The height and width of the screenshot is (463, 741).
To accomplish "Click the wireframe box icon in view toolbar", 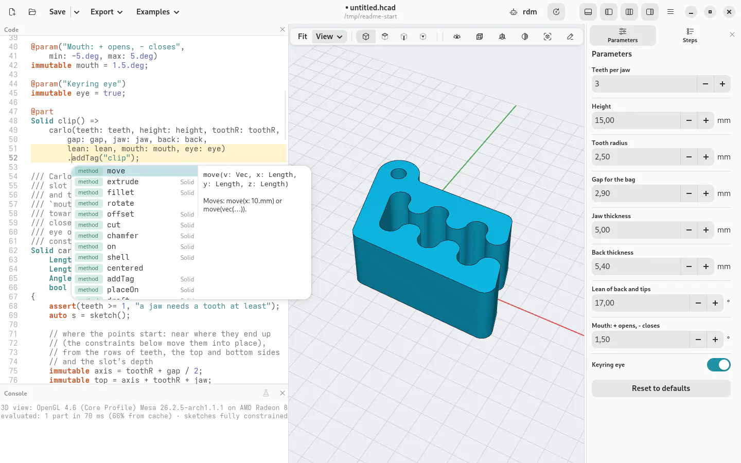I will [480, 37].
